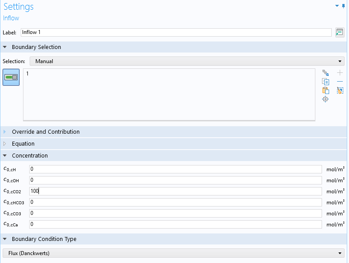Select boundary 1 in the selection list

point(27,74)
